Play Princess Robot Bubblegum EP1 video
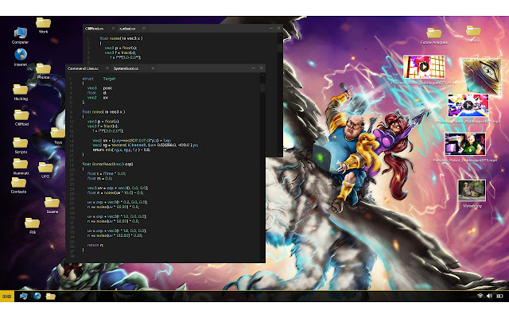Viewport: 509px width, 318px height. point(424,67)
